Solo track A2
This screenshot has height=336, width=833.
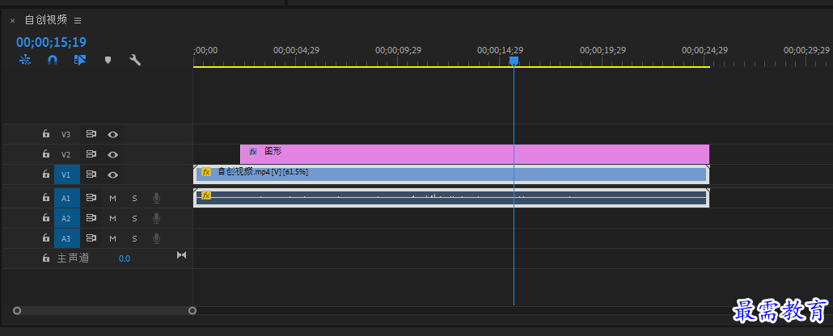134,218
